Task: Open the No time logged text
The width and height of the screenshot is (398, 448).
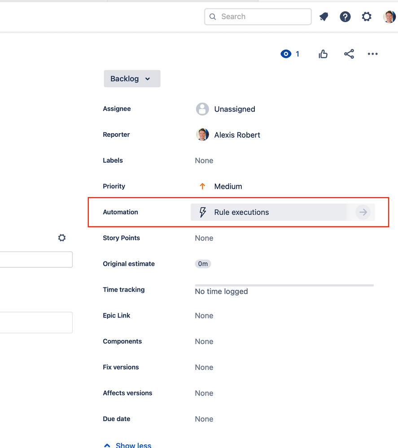Action: click(221, 291)
